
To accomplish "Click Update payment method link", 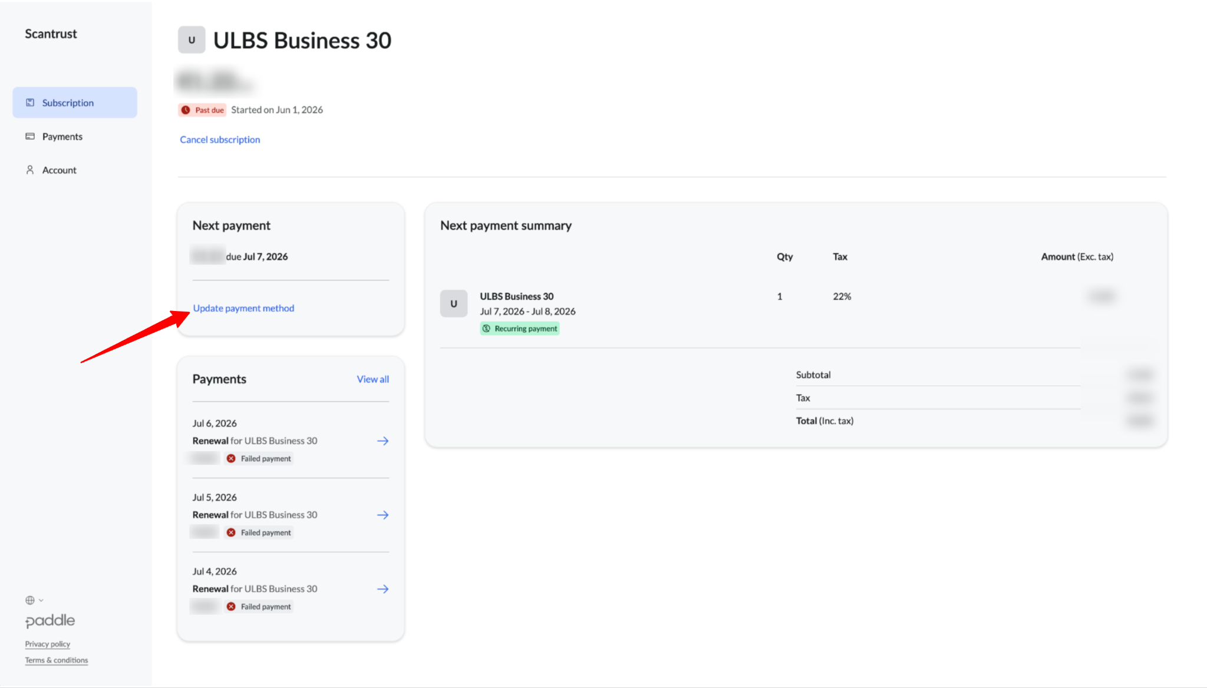I will click(x=243, y=308).
